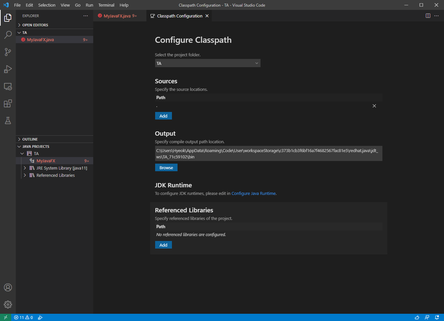Screen dimensions: 444x321
Task: Add a source path under Sources
Action: 163,116
